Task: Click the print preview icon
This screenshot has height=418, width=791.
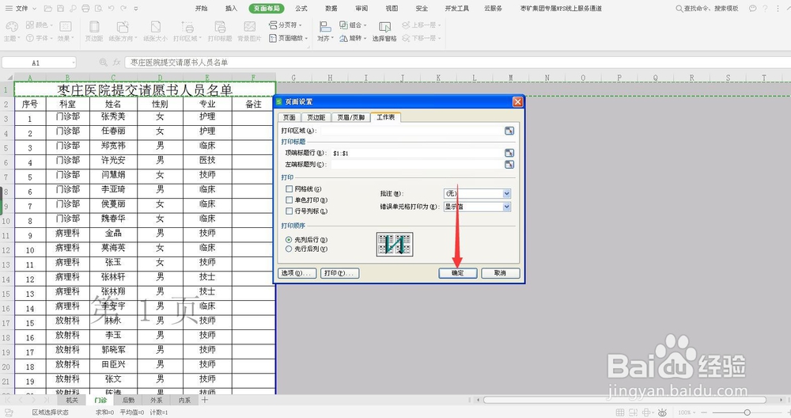Action: [98, 9]
